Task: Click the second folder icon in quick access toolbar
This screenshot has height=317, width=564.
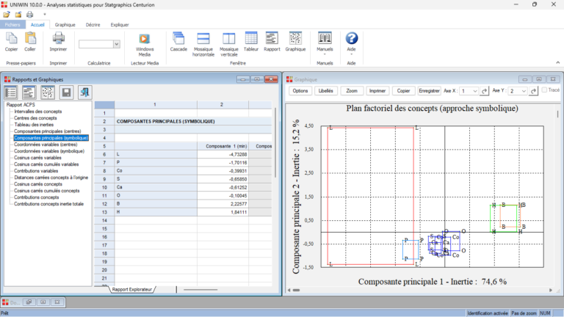Action: 18,15
